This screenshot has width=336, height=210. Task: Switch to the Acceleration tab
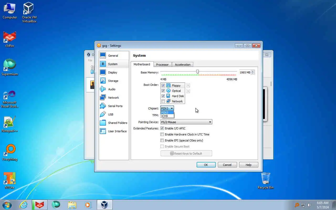183,65
